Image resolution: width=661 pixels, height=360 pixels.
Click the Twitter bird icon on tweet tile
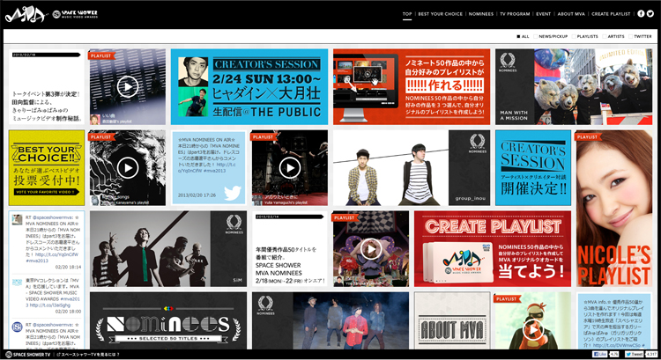point(233,194)
